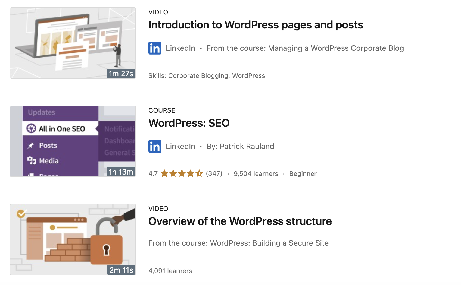This screenshot has width=461, height=285.
Task: Click the (347) reviews count
Action: (214, 174)
